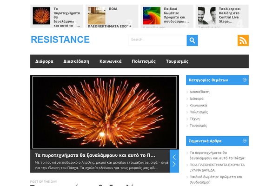Select Διασκέδαση category in sidebar

pos(199,92)
